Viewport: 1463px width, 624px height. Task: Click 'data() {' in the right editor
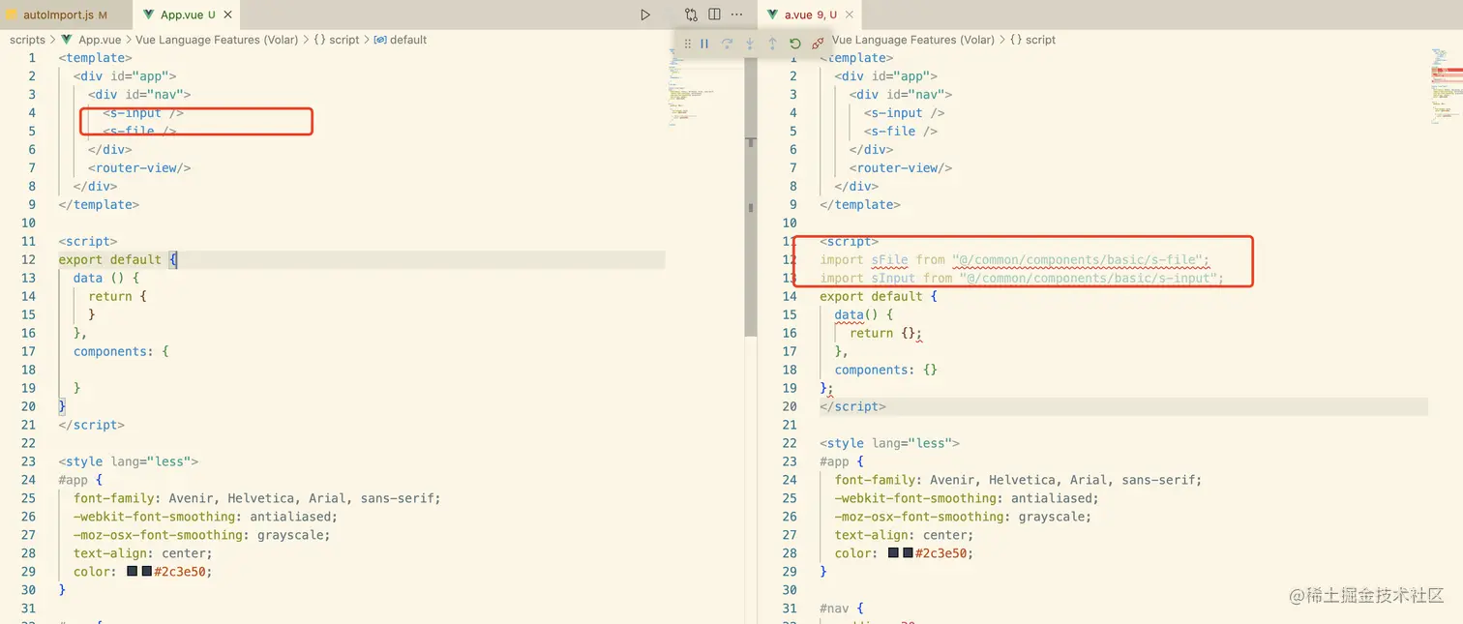pos(864,314)
